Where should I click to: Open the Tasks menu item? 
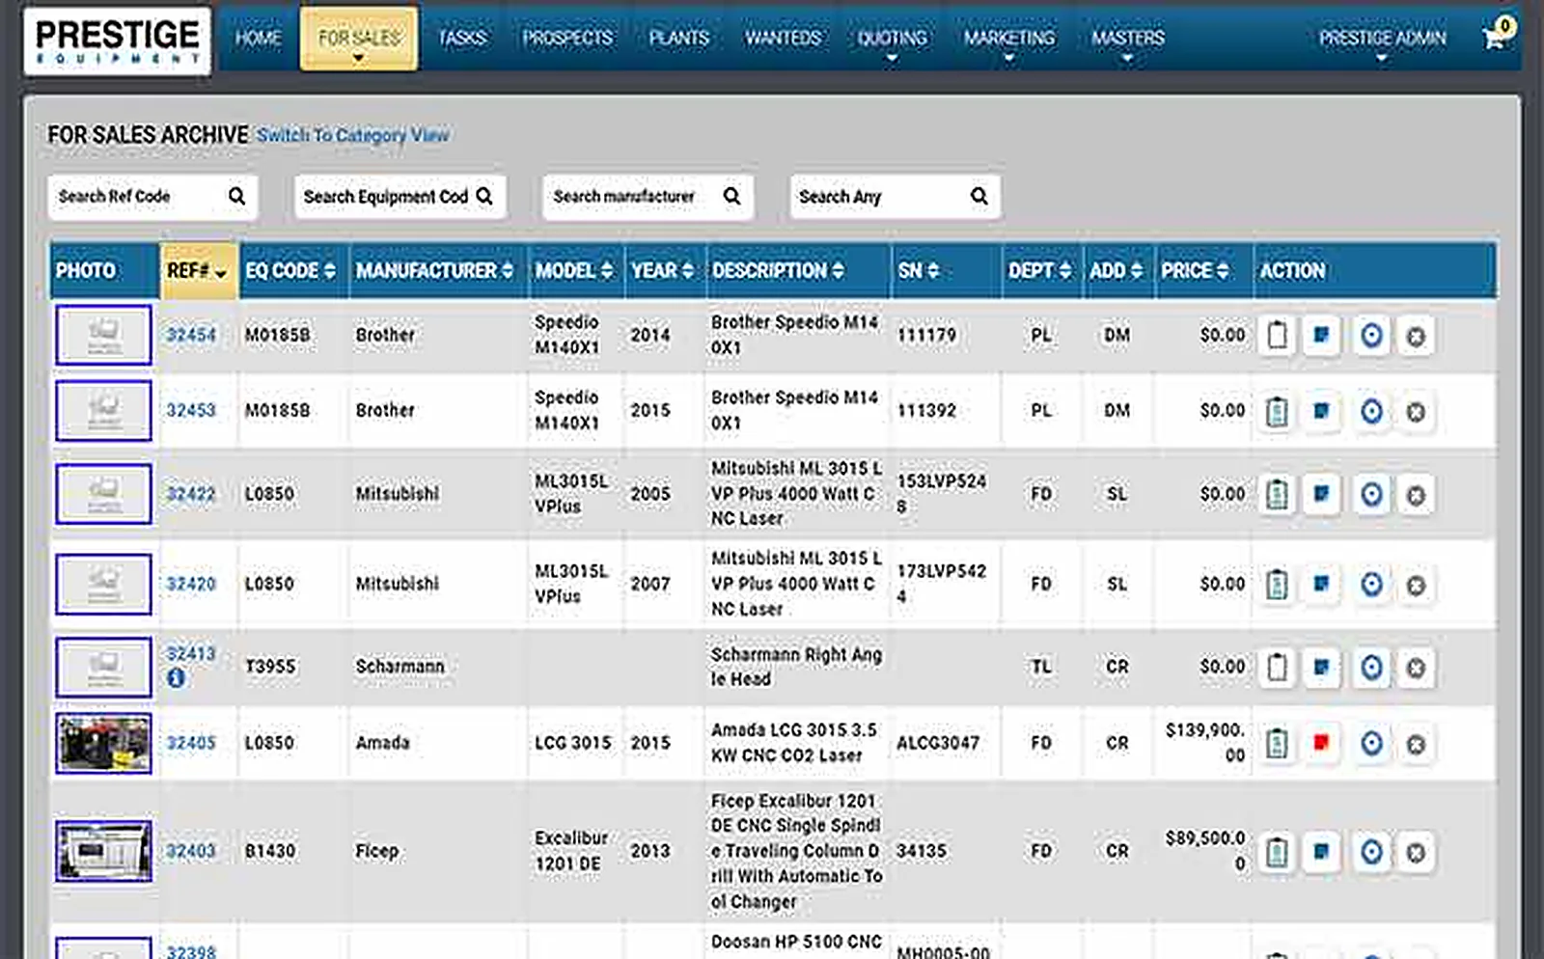[462, 39]
